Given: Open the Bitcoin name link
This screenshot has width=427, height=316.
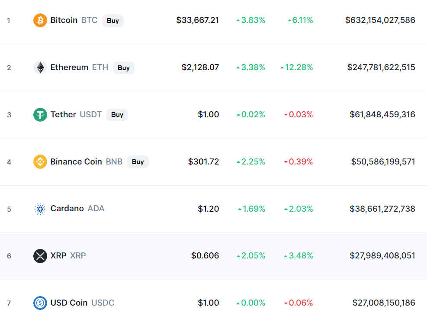Looking at the screenshot, I should point(64,20).
